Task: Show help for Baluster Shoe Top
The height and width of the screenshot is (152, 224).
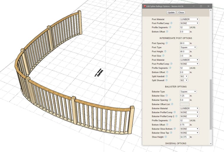Action: pyautogui.click(x=171, y=133)
